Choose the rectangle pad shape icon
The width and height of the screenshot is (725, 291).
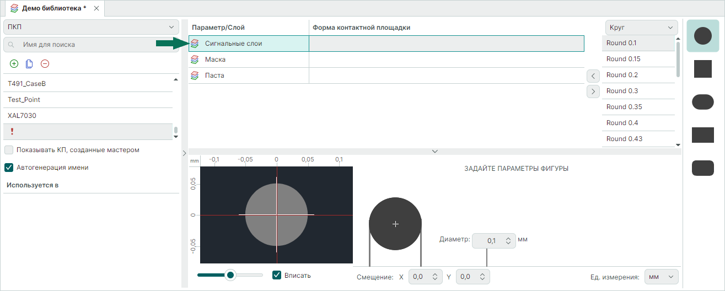pyautogui.click(x=702, y=135)
